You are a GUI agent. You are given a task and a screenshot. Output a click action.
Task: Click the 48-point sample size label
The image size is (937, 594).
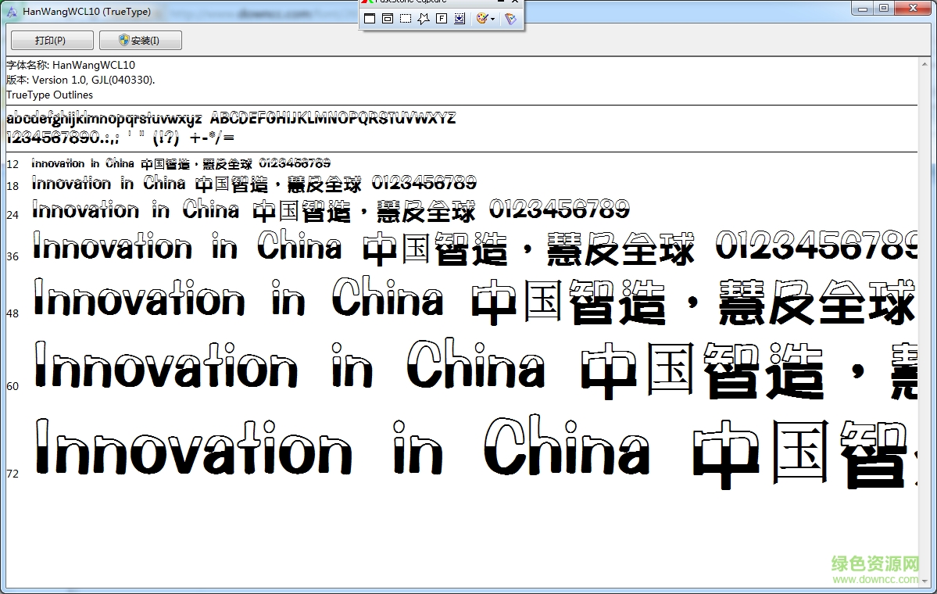[x=13, y=313]
